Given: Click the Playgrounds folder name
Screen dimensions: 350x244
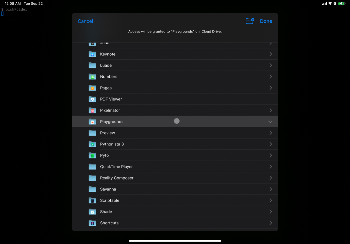Looking at the screenshot, I should coord(112,122).
